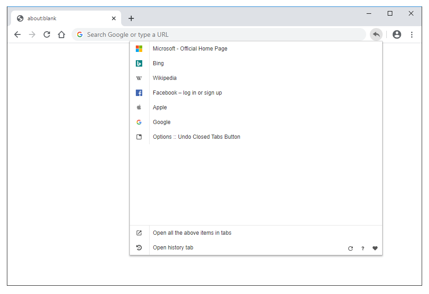Image resolution: width=429 pixels, height=294 pixels.
Task: Click the forward navigation arrow
Action: click(x=32, y=34)
